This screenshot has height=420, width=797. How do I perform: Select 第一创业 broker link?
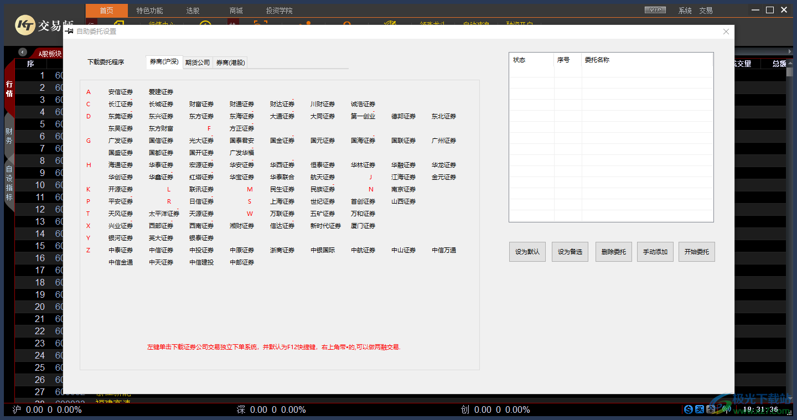pyautogui.click(x=363, y=116)
